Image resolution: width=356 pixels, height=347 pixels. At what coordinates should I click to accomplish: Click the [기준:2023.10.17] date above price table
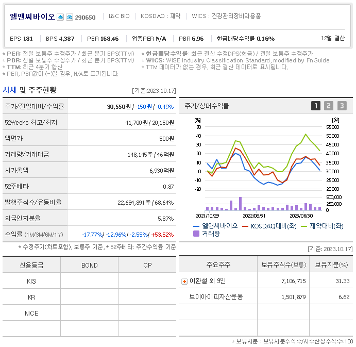tap(154, 91)
